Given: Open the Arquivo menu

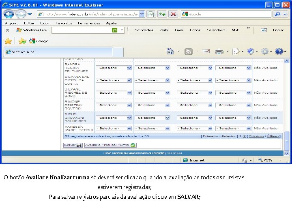Looking at the screenshot, I should pyautogui.click(x=12, y=23).
